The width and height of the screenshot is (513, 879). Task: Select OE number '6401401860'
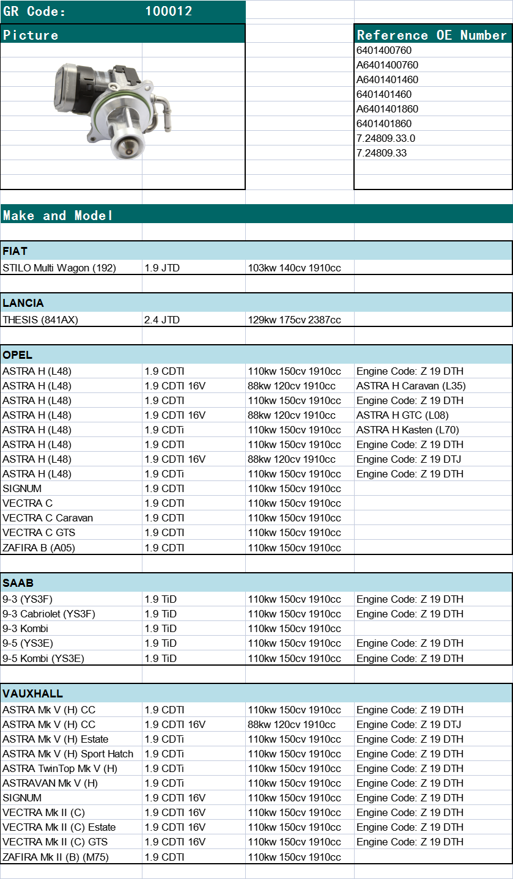click(x=384, y=123)
